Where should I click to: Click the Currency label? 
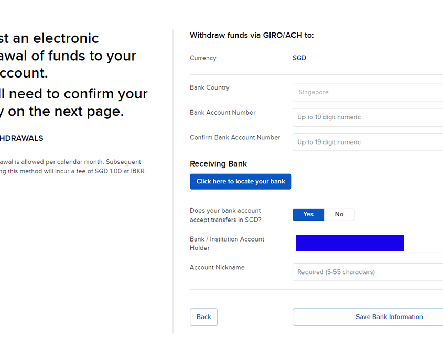click(203, 58)
